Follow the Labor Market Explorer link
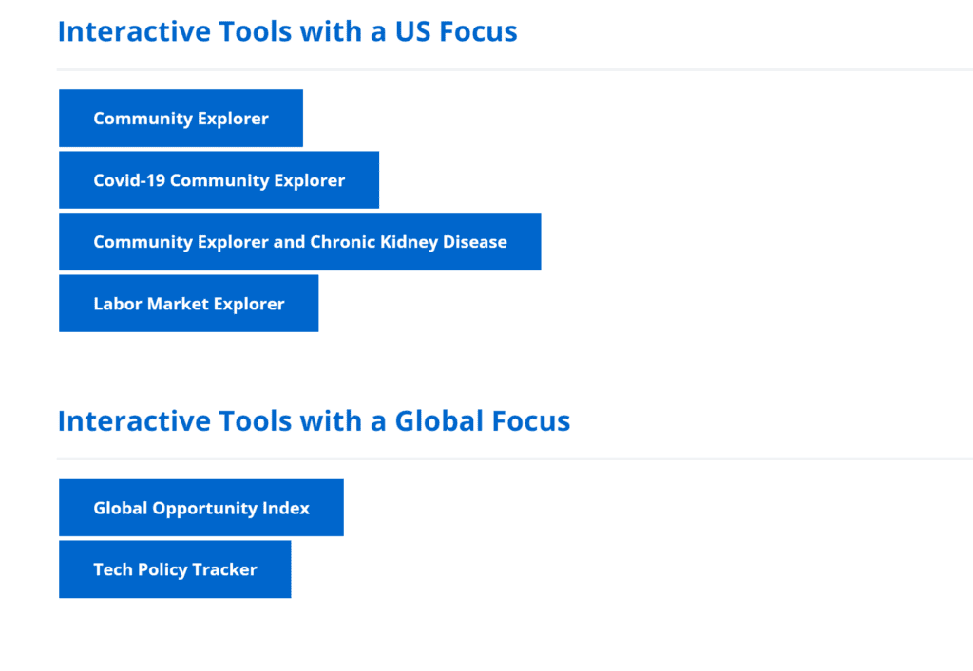973x671 pixels. pos(189,304)
